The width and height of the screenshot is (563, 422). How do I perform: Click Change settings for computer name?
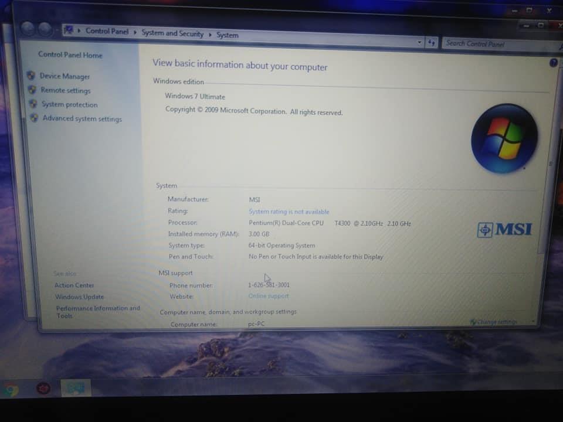494,322
